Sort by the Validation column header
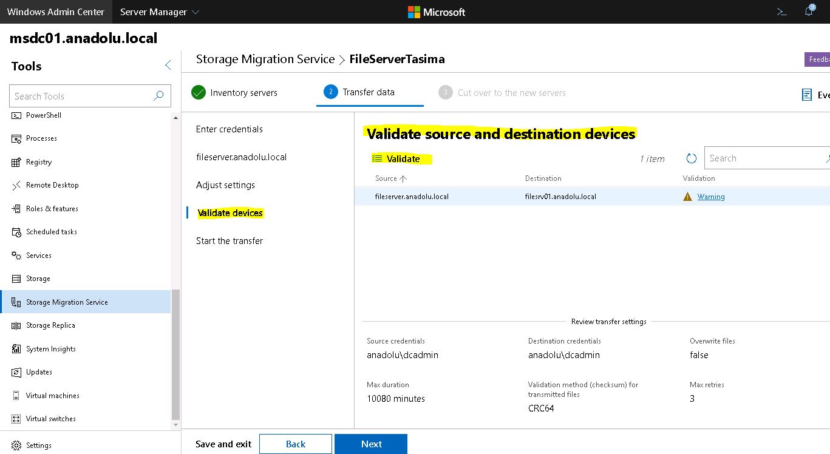Viewport: 830px width, 454px height. point(699,178)
